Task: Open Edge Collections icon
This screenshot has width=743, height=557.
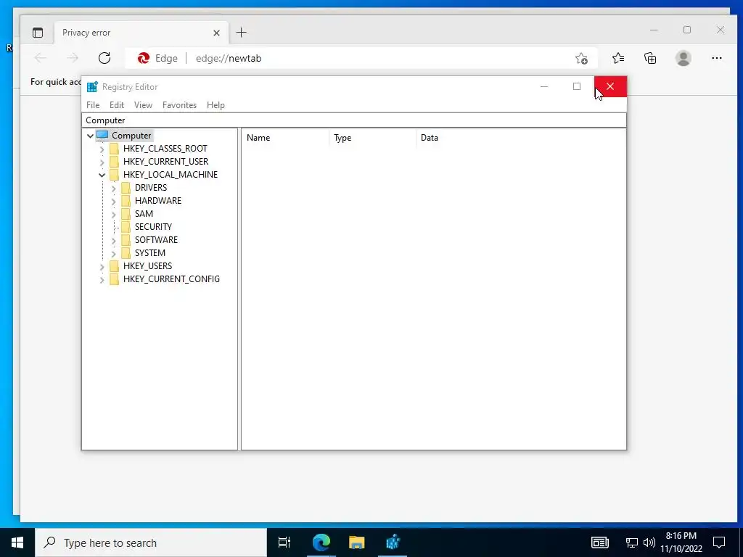Action: [x=650, y=58]
